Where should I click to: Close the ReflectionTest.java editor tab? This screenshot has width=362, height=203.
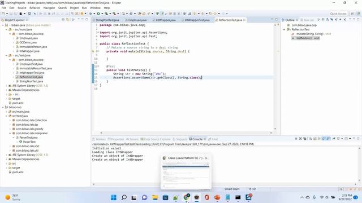coord(244,20)
